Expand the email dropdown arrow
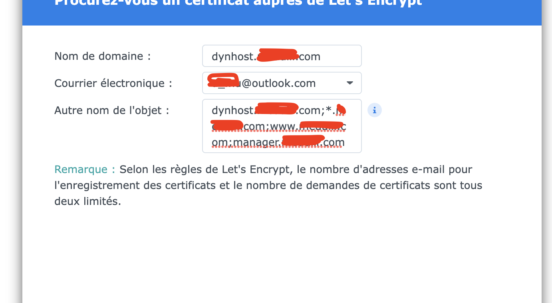The width and height of the screenshot is (552, 303). coord(349,83)
